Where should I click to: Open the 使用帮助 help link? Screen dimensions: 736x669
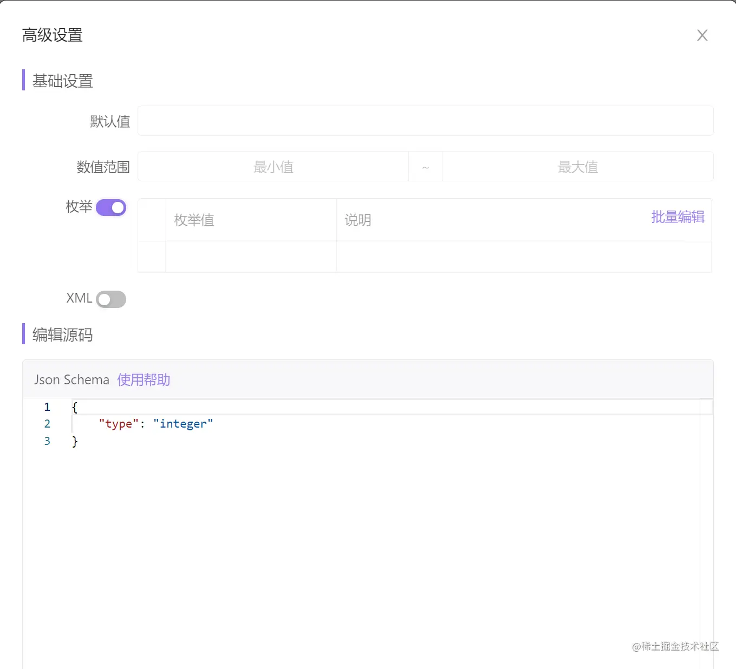tap(143, 379)
